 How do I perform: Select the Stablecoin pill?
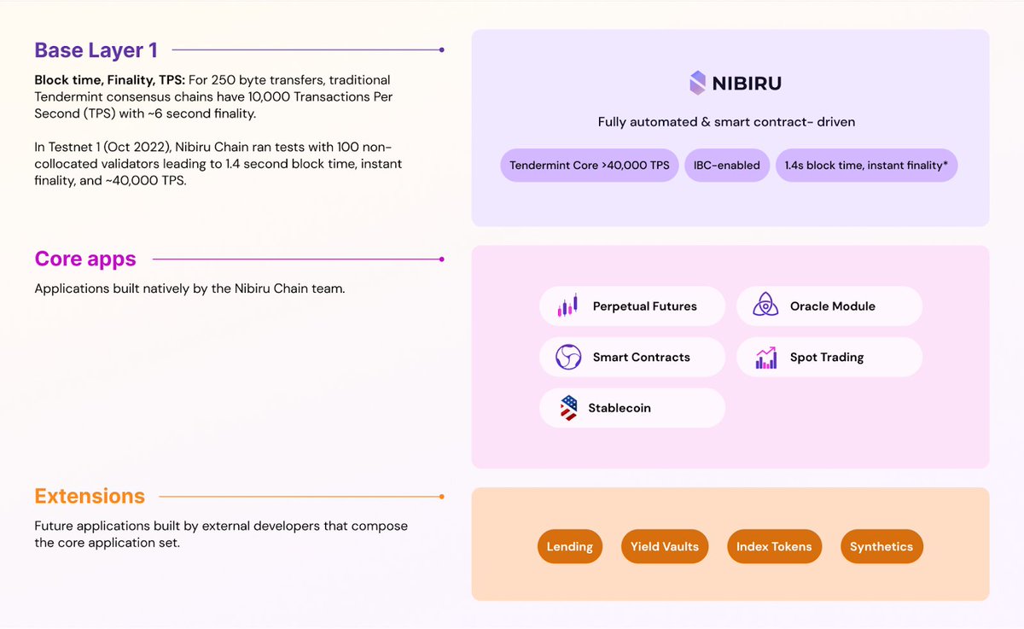(x=632, y=408)
